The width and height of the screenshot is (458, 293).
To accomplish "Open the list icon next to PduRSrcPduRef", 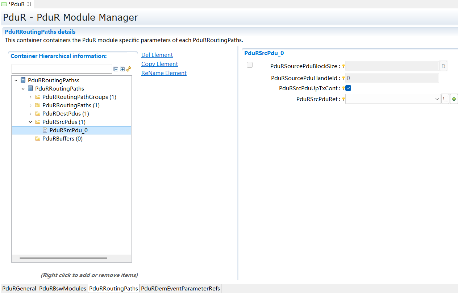I will [x=445, y=99].
